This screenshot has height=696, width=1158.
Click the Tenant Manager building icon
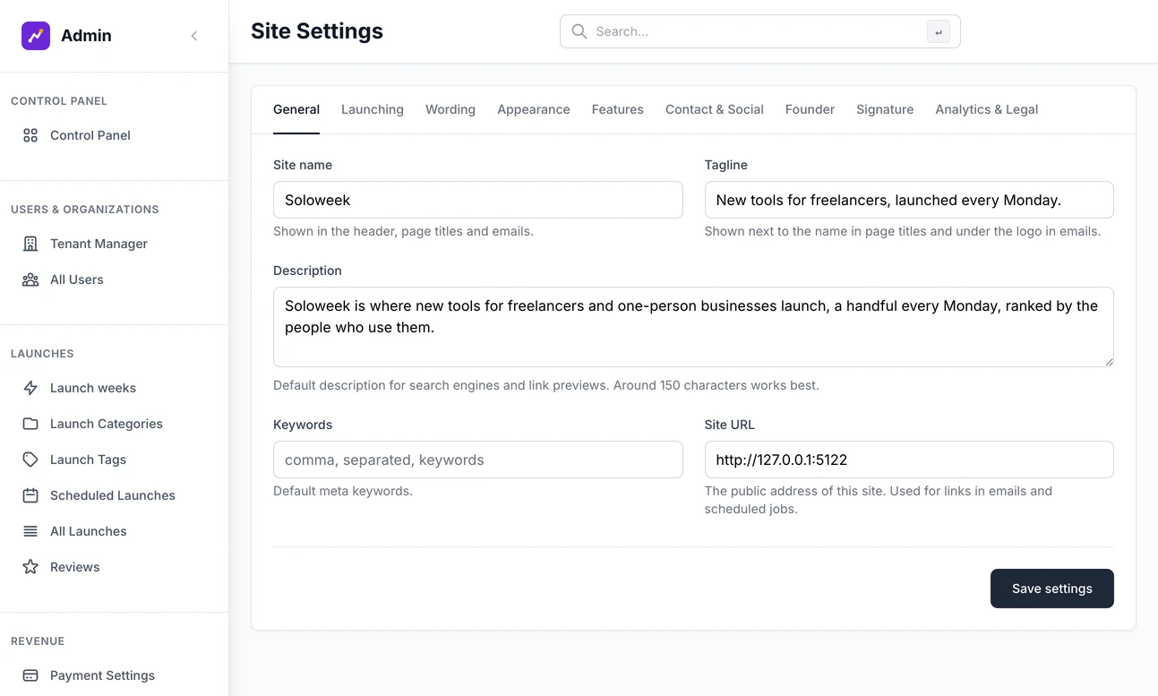point(30,244)
